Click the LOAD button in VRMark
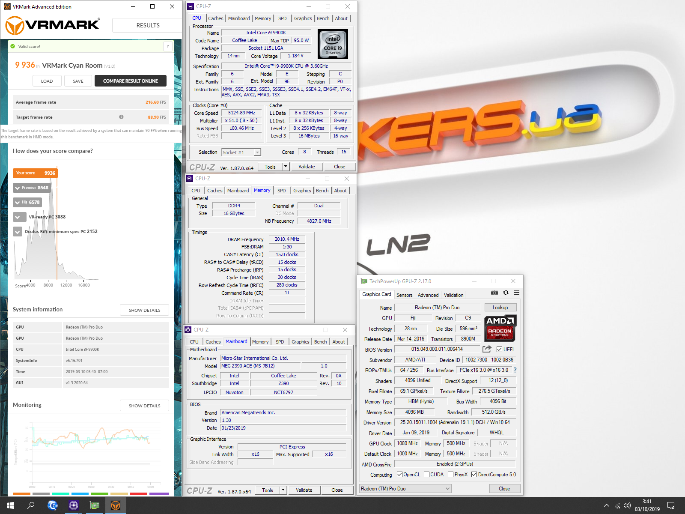 point(47,81)
